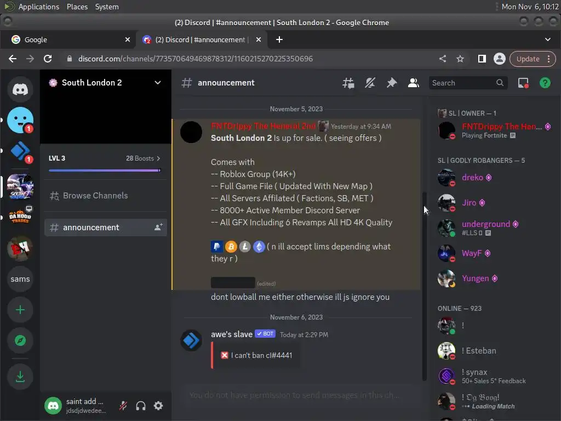Select the announcement channel
561x421 pixels.
pos(106,227)
